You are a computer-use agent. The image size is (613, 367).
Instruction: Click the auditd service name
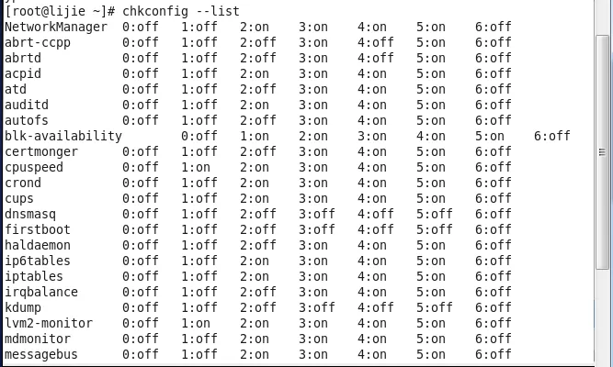pos(28,105)
